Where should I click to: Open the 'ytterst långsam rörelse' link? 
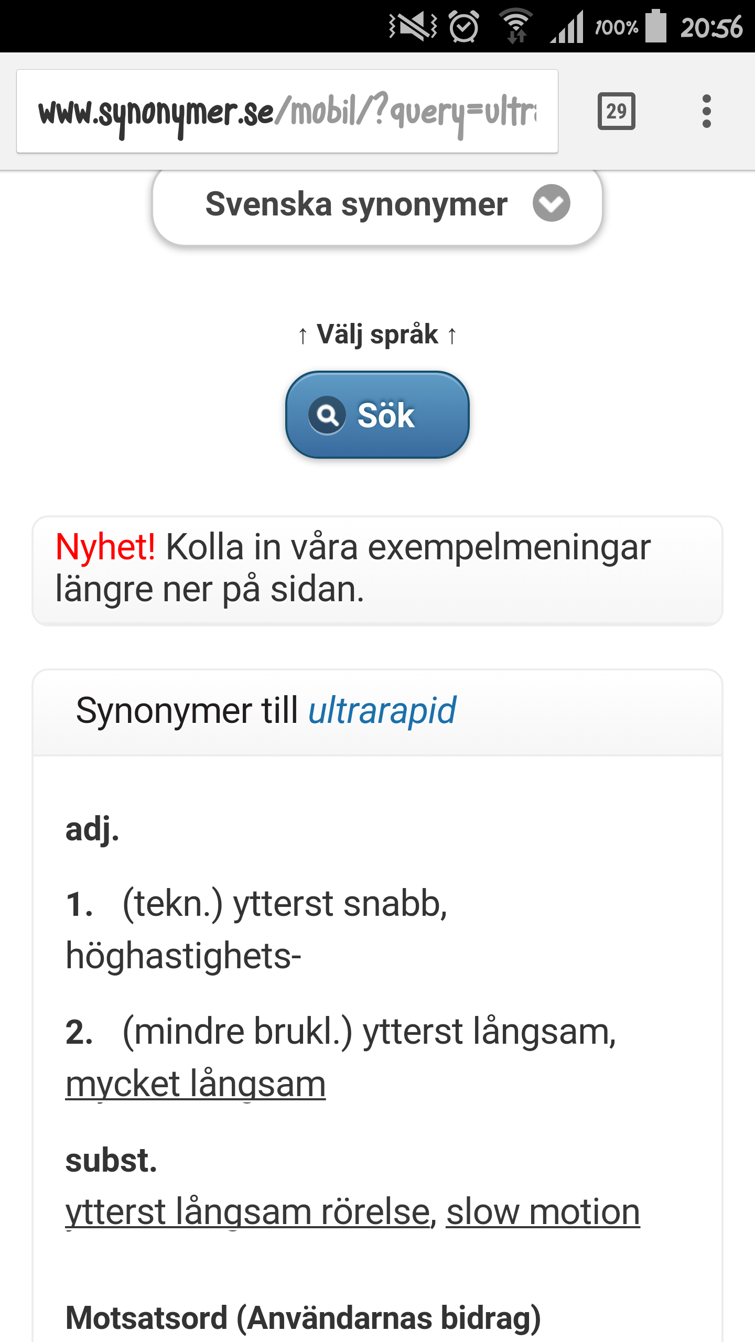[x=247, y=1212]
